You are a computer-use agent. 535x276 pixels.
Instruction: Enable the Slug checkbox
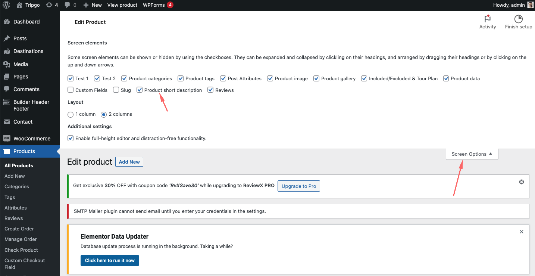(x=116, y=90)
